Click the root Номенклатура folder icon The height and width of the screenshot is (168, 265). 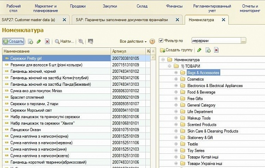tap(169, 60)
